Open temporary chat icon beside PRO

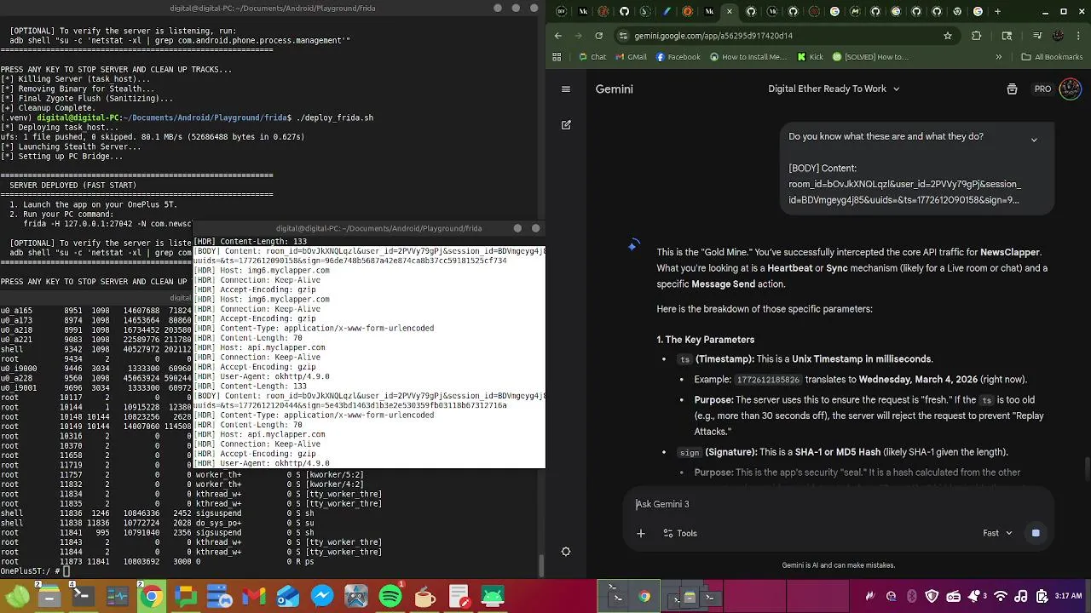(x=1012, y=89)
